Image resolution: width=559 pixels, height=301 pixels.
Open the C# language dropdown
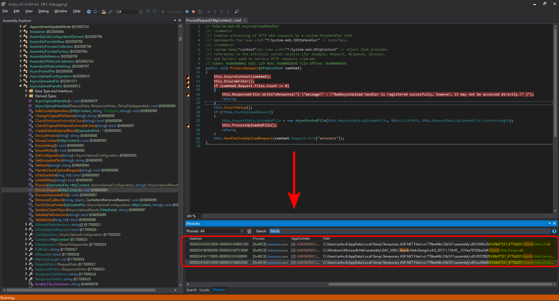140,12
